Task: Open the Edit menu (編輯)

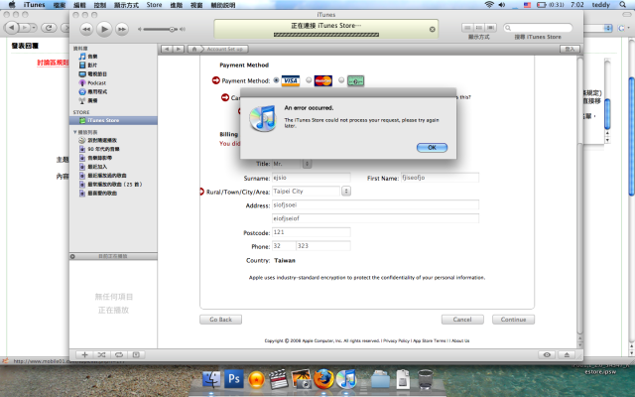Action: (x=79, y=5)
